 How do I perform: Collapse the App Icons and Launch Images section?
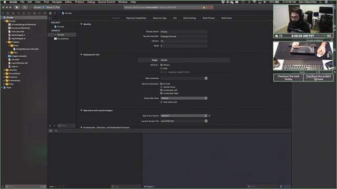(x=81, y=110)
